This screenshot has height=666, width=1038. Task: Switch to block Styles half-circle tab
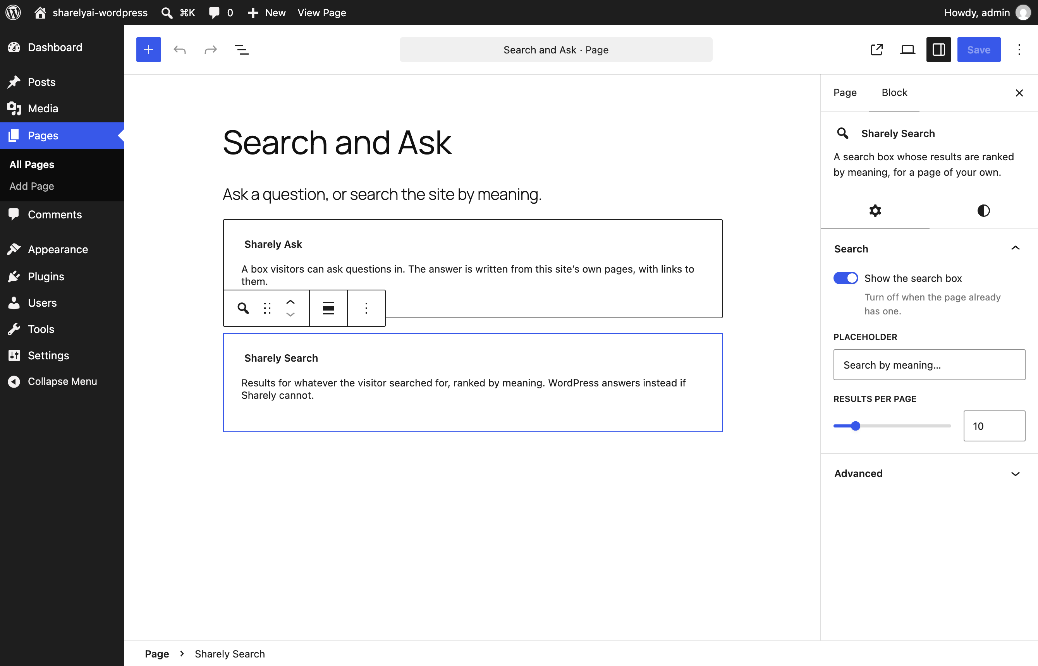coord(983,211)
